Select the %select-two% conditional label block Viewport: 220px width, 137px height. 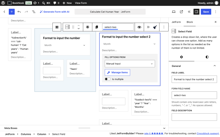coord(146,103)
